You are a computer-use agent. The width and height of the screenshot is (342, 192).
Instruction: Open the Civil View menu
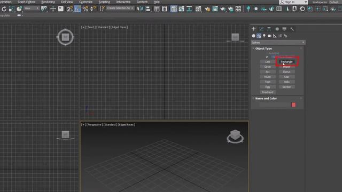click(67, 2)
